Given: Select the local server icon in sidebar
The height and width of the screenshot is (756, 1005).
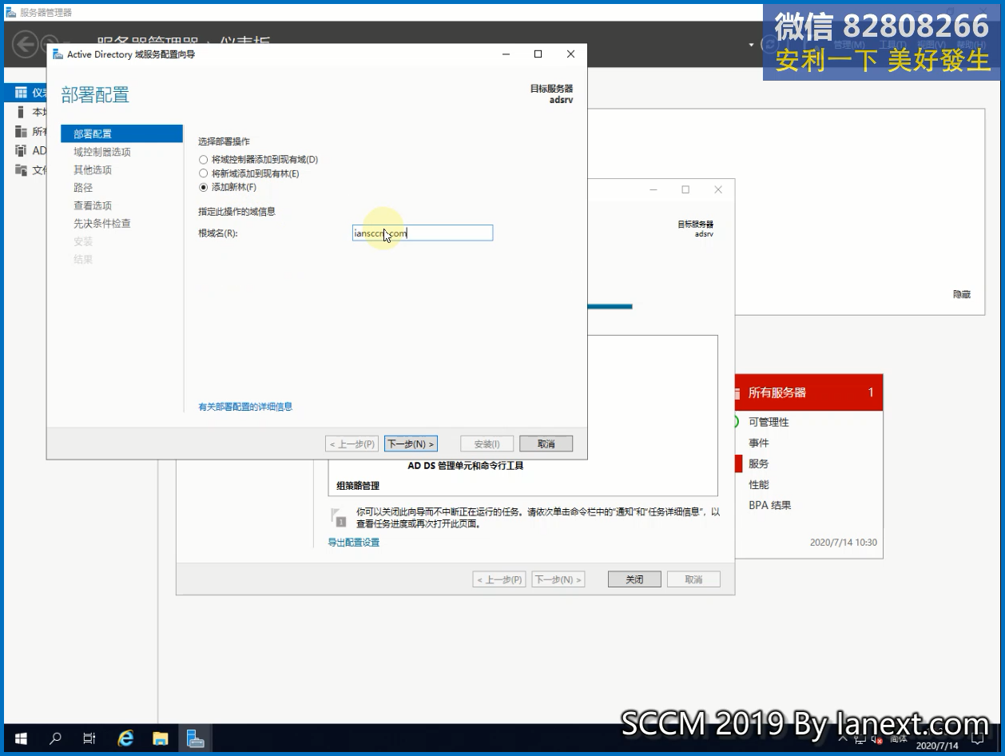Looking at the screenshot, I should (x=21, y=112).
